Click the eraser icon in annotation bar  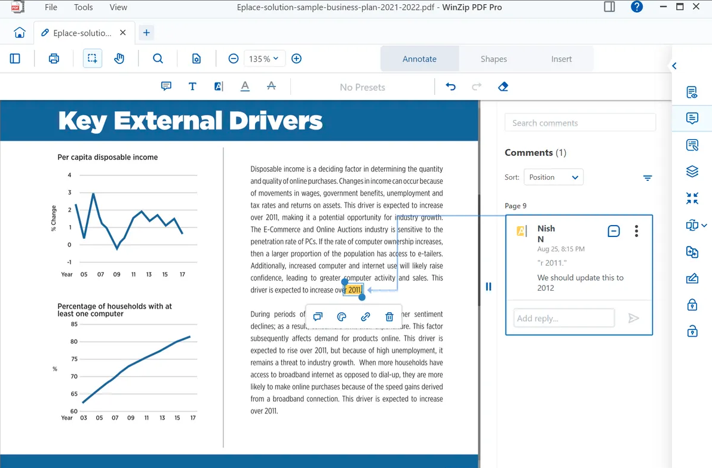[503, 87]
